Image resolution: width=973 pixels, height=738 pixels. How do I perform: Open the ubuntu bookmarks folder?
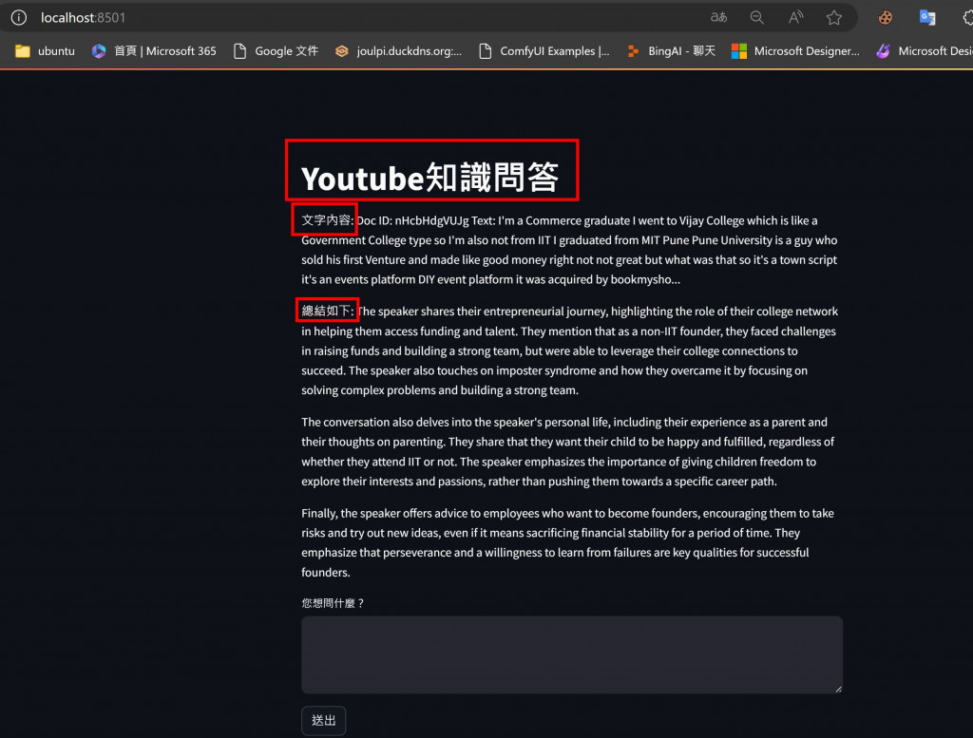coord(45,51)
